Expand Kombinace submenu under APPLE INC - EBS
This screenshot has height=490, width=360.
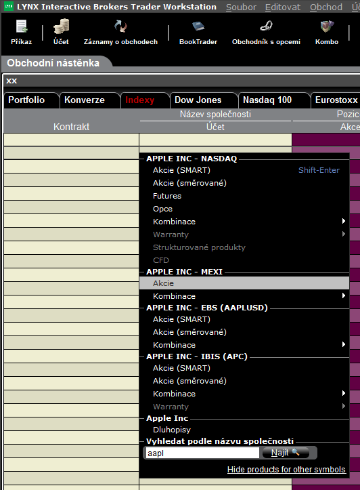(244, 345)
